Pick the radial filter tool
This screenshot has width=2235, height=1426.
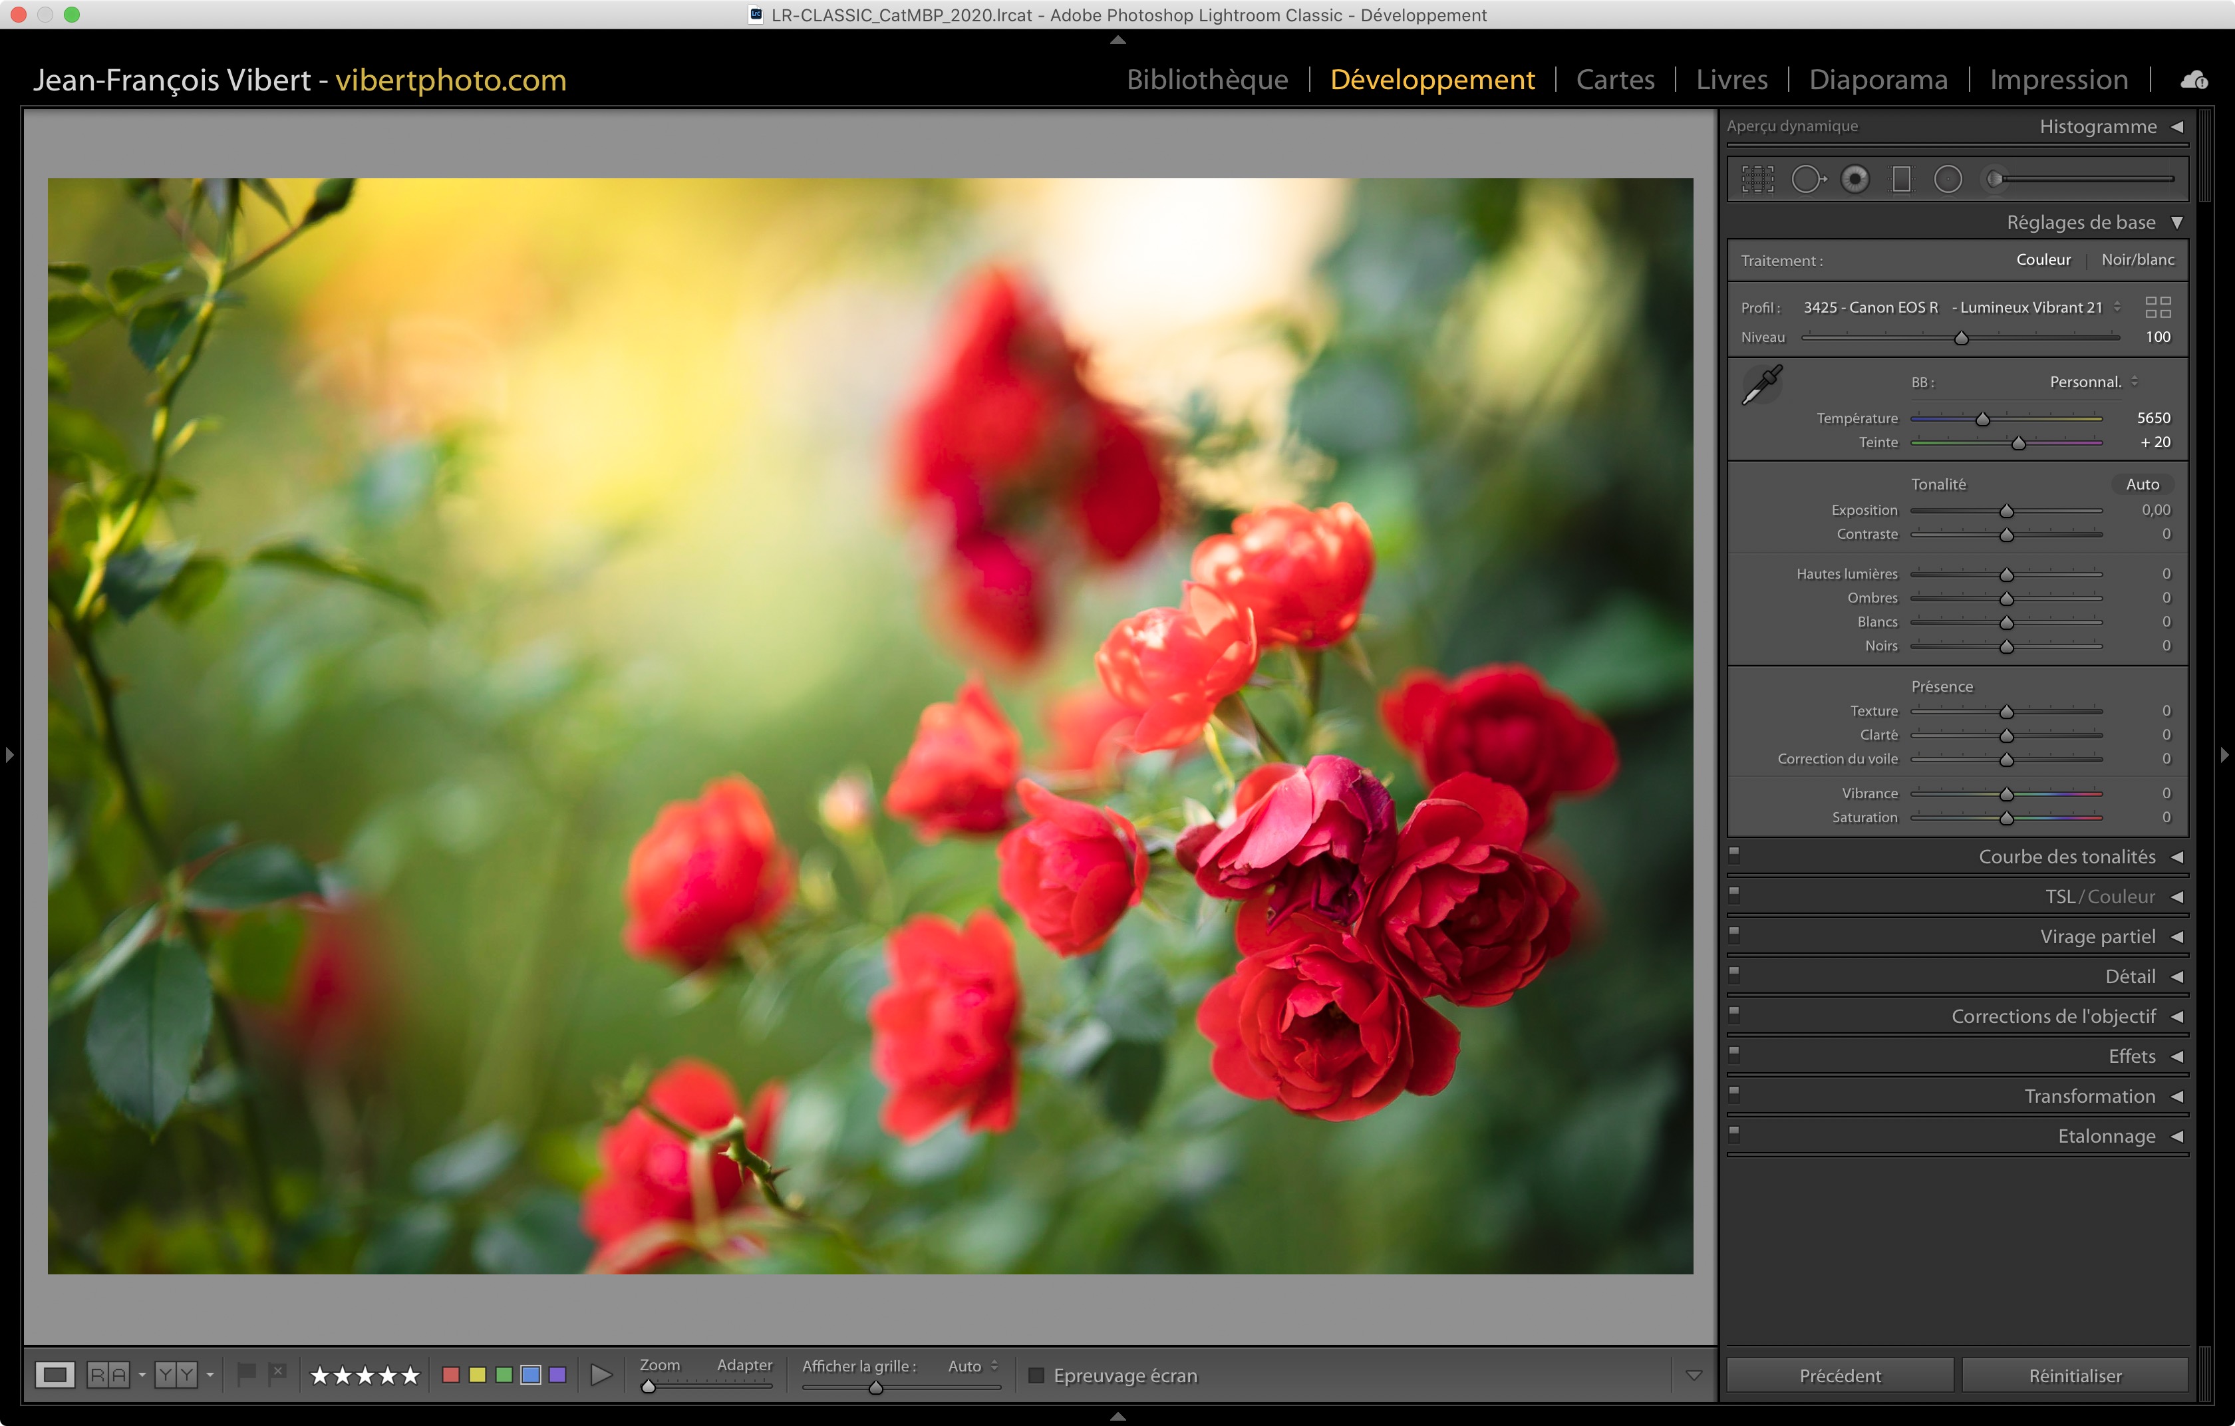[x=1947, y=179]
